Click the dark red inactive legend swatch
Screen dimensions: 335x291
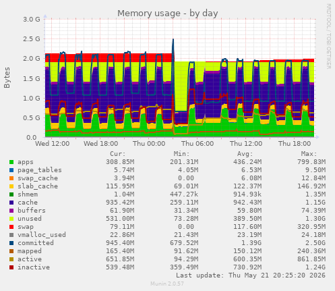coord(11,267)
